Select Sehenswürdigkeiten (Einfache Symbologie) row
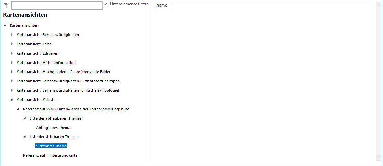The image size is (383, 166). coord(68,90)
